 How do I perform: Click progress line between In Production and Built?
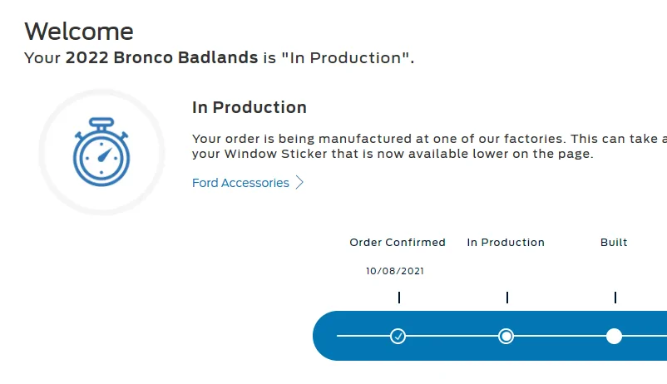560,336
